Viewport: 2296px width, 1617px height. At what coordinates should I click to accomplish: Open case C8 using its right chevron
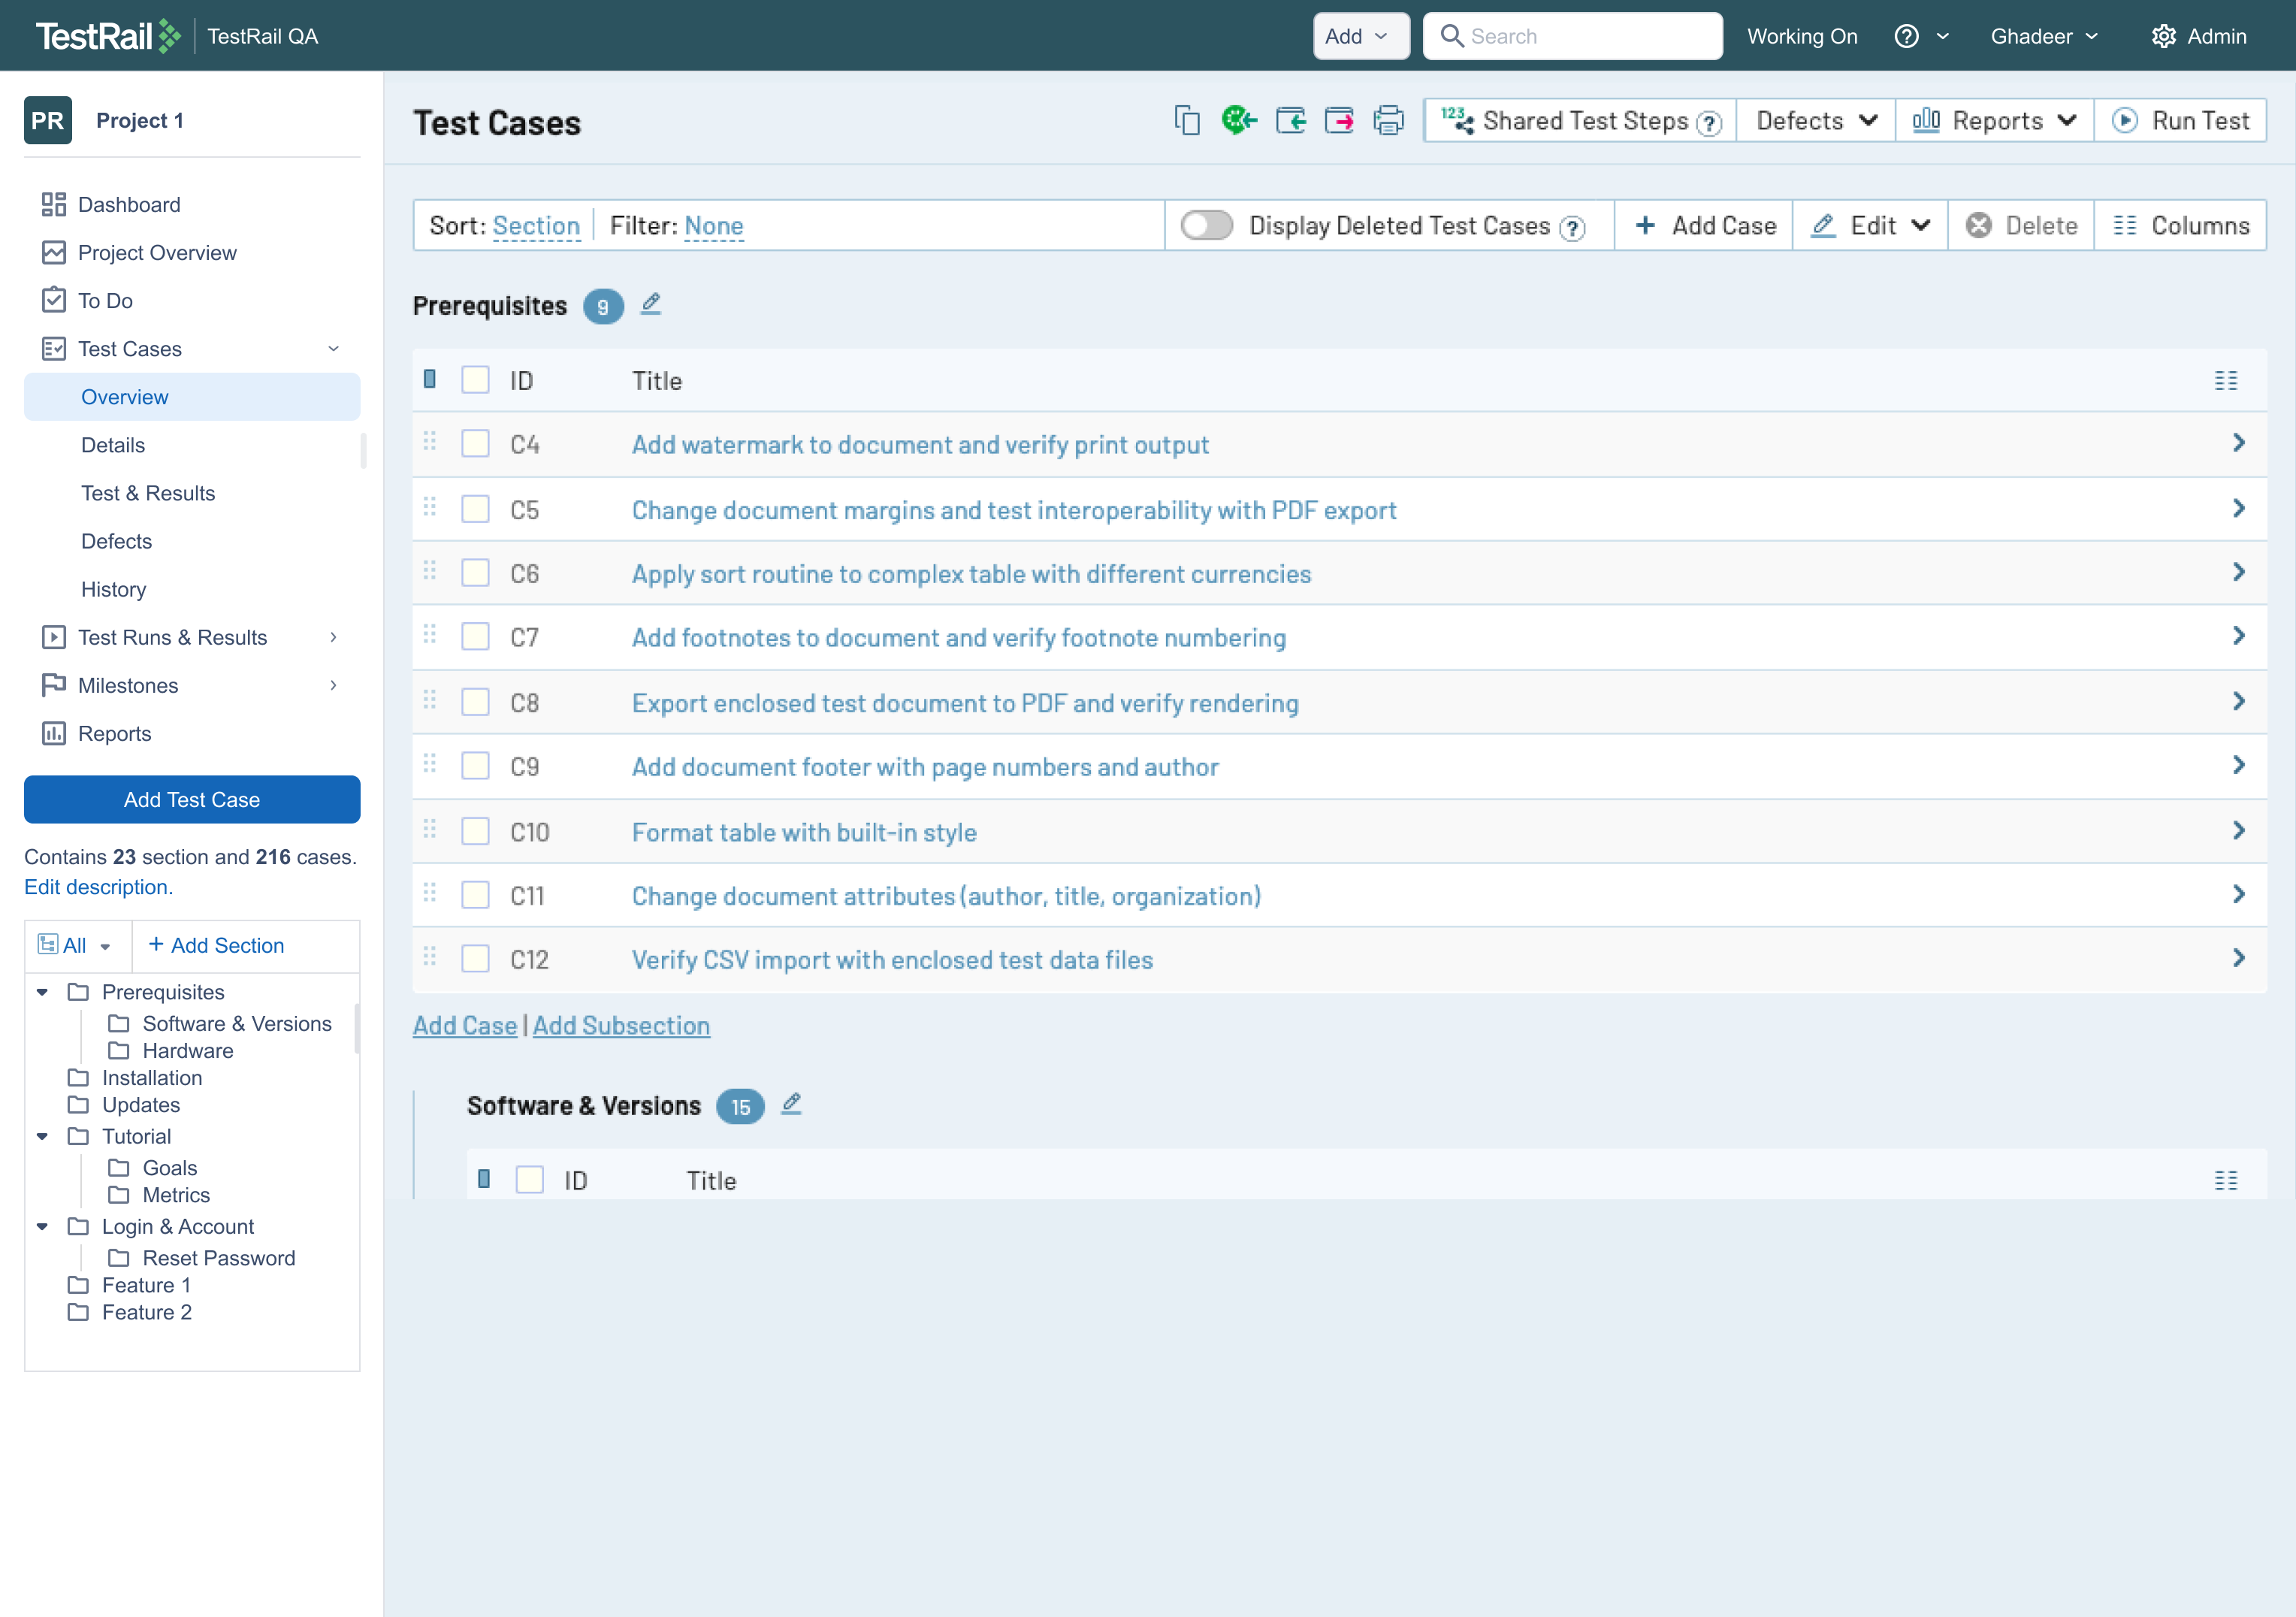point(2239,702)
